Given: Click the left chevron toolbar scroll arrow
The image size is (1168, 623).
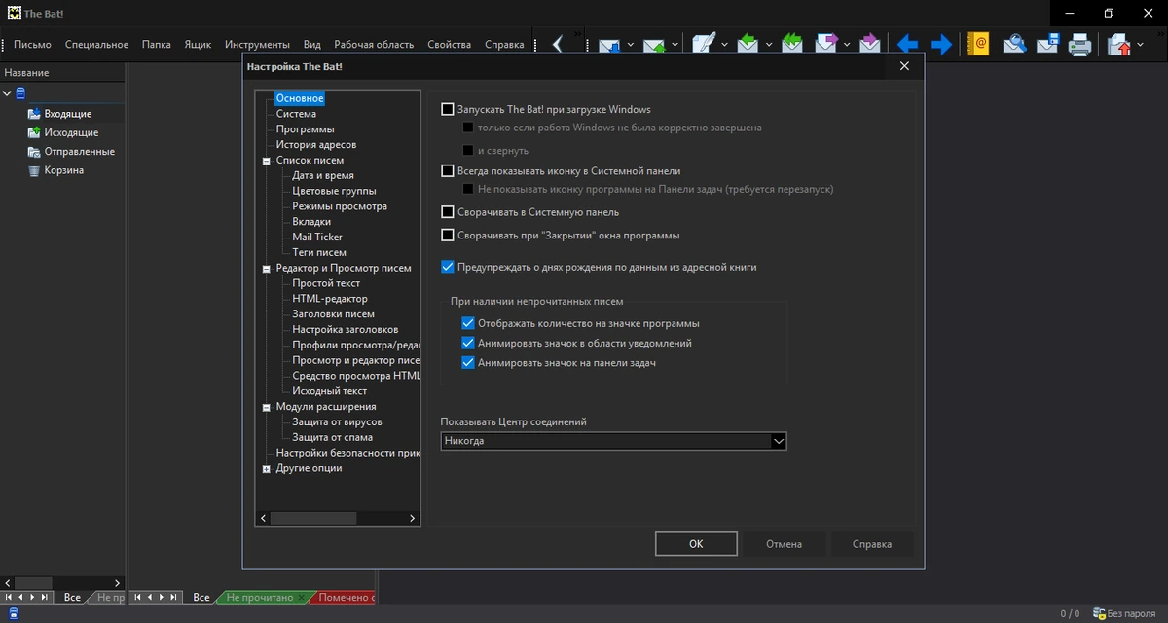Looking at the screenshot, I should point(558,44).
